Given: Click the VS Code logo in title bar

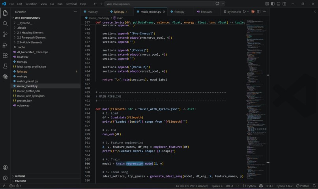Looking at the screenshot, I should [x=4, y=4].
